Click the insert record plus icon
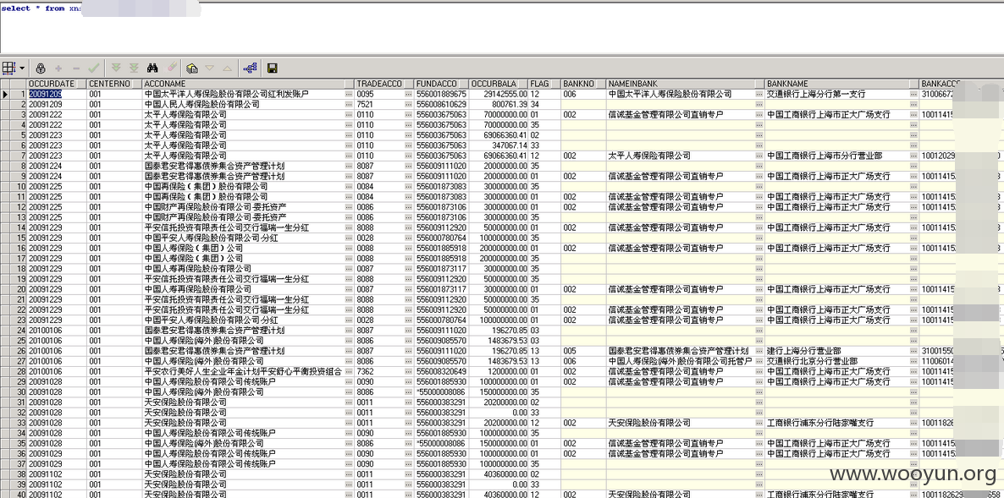Image resolution: width=1004 pixels, height=498 pixels. pos(58,68)
